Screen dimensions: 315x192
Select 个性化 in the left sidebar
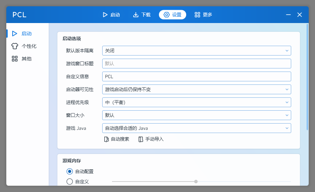point(28,46)
